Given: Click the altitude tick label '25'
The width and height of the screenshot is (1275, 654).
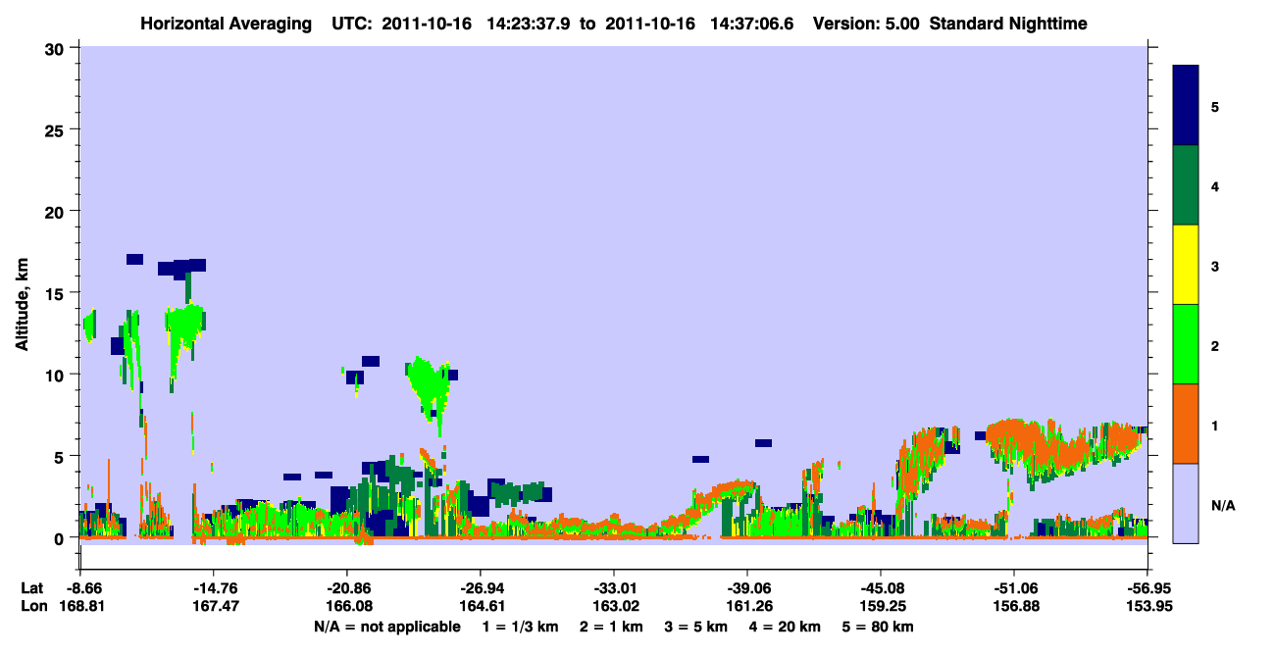Looking at the screenshot, I should click(x=57, y=129).
